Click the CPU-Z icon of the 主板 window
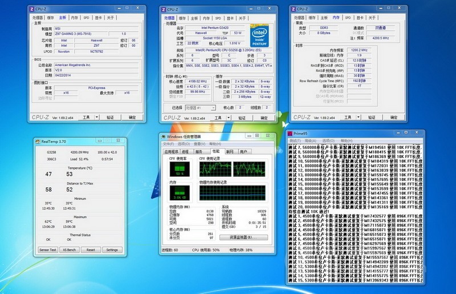 click(x=32, y=9)
